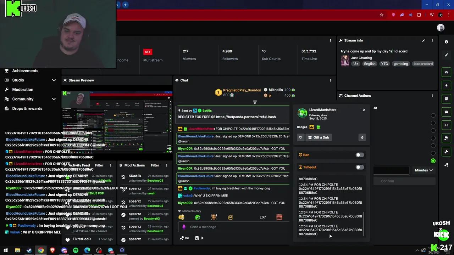Click LizardManIsHere username in chat

201,129
